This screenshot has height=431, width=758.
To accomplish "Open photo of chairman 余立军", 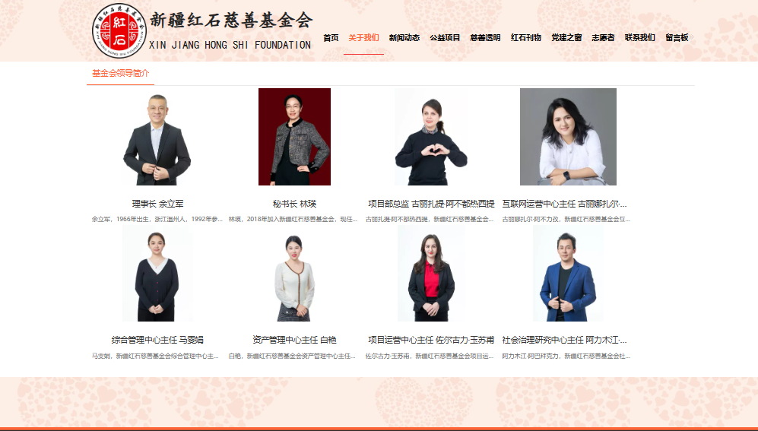I will click(x=157, y=137).
